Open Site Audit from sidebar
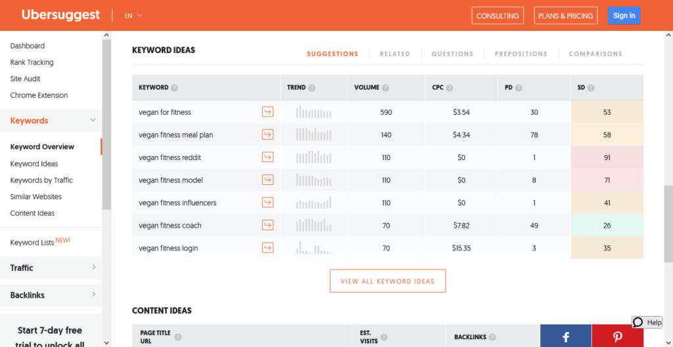Screen dimensions: 673x347 click(x=26, y=79)
